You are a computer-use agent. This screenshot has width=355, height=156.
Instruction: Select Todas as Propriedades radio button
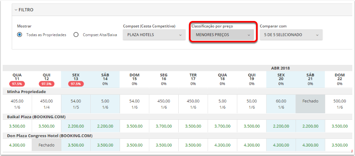pyautogui.click(x=20, y=35)
